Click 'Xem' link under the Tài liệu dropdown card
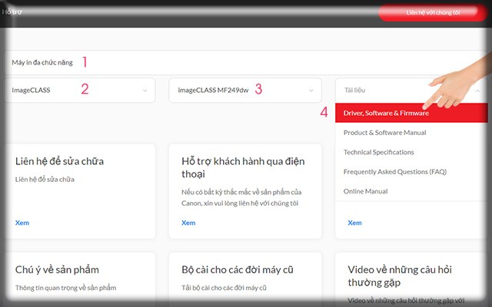Image resolution: width=492 pixels, height=307 pixels. coord(354,223)
